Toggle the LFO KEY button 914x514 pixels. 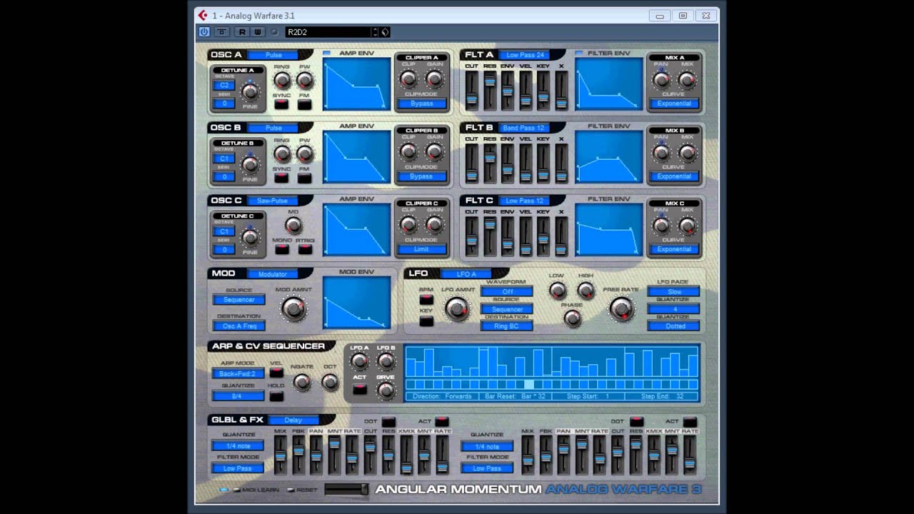[x=426, y=321]
